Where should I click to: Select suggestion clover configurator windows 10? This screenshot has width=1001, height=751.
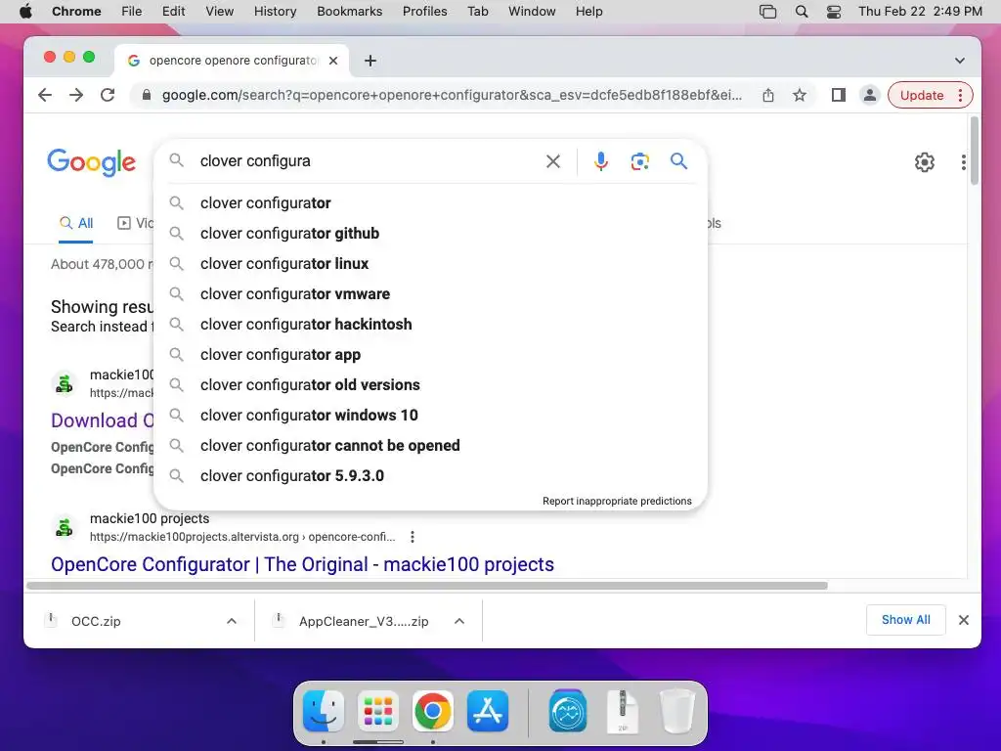click(x=430, y=416)
